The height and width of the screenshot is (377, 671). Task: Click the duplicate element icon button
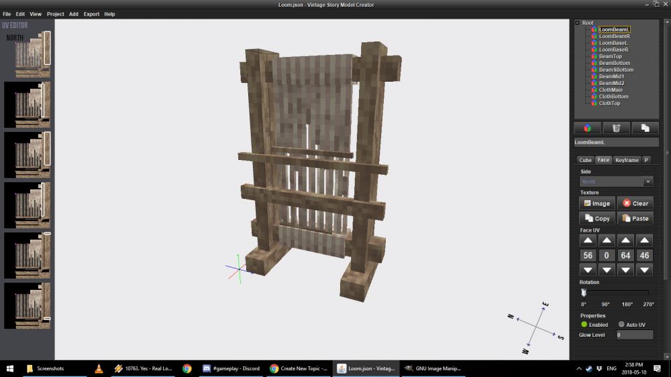pyautogui.click(x=644, y=128)
